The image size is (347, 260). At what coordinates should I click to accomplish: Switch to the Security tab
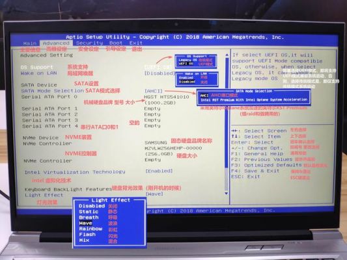pyautogui.click(x=89, y=43)
